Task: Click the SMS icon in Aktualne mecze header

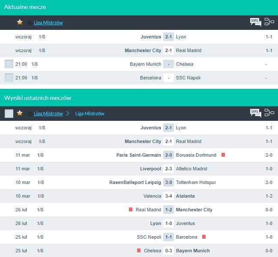Action: tap(256, 22)
